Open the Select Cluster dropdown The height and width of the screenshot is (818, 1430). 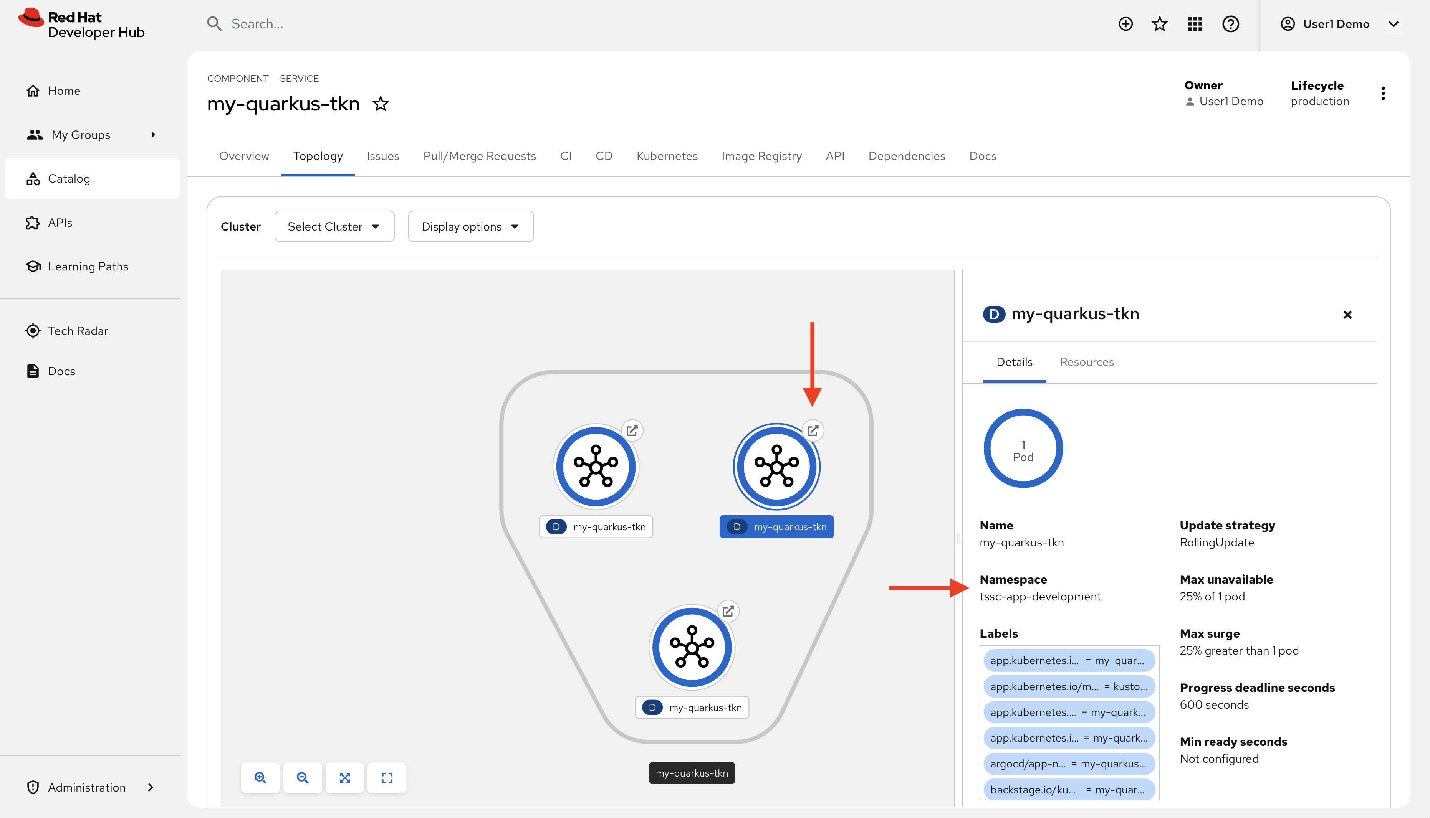(334, 226)
